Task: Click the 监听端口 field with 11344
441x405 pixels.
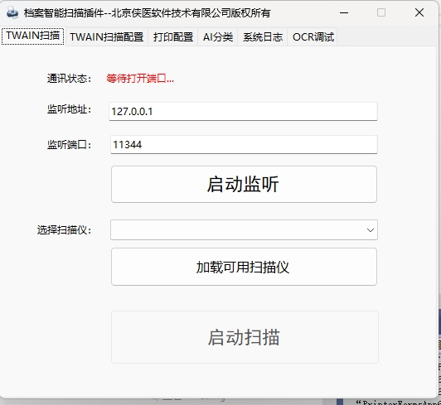Action: tap(244, 145)
